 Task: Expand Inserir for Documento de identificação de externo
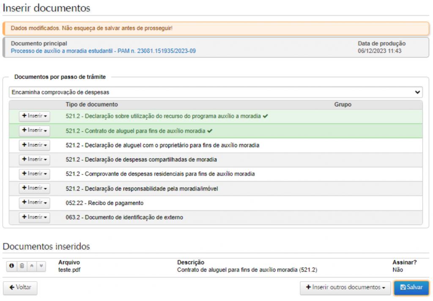[34, 217]
